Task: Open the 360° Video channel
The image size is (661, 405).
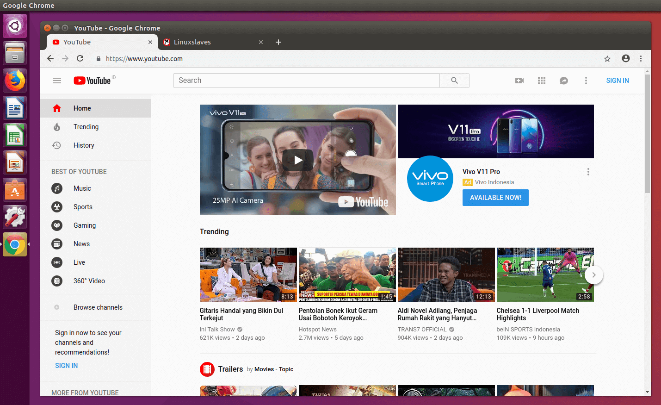Action: coord(96,281)
